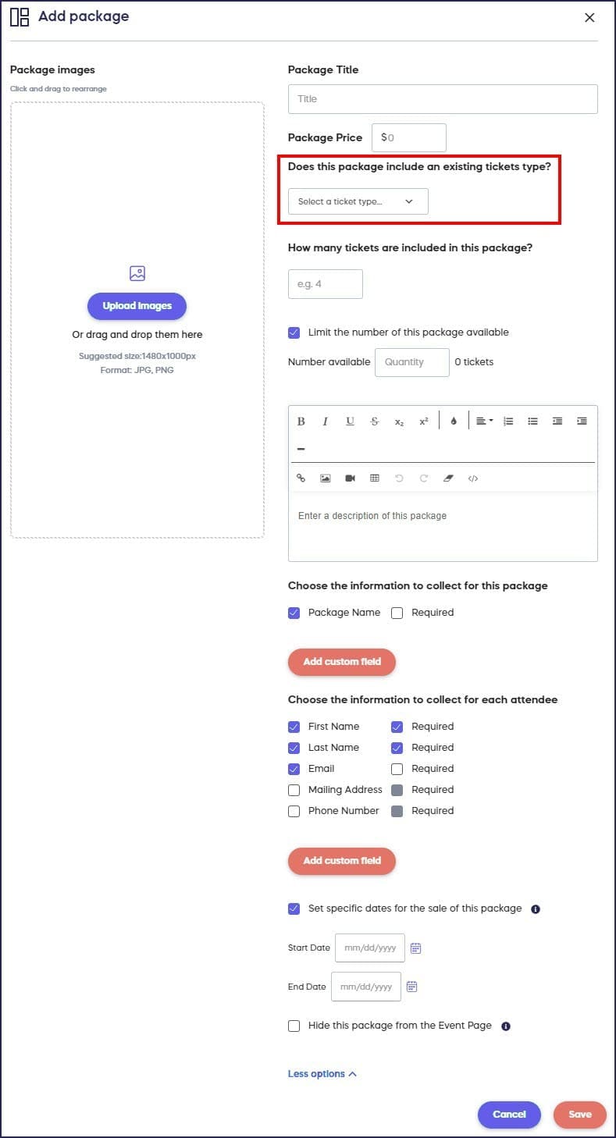
Task: Open the code view in the editor
Action: (x=472, y=478)
